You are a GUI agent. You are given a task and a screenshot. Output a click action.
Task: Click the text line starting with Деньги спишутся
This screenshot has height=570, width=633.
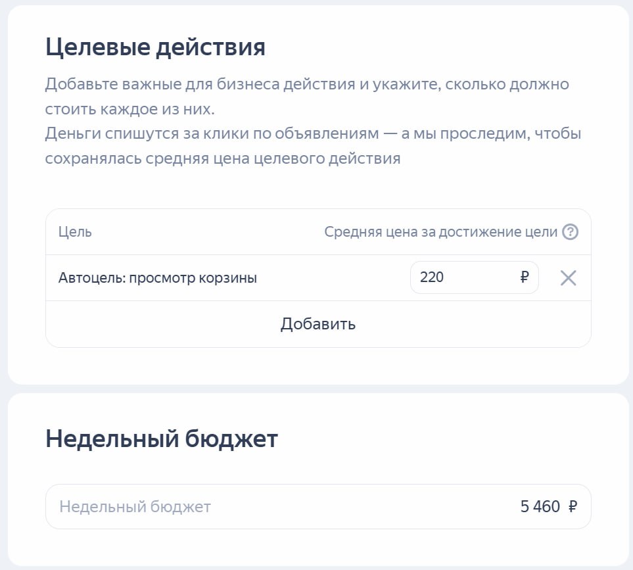coord(313,133)
